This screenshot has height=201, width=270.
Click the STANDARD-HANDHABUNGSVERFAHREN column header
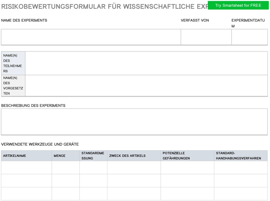[x=241, y=156]
